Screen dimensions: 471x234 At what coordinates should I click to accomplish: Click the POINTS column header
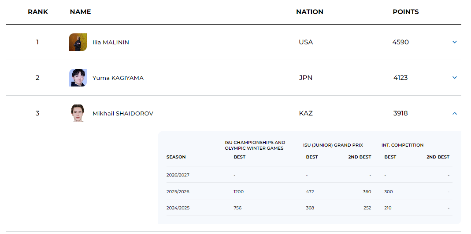click(x=406, y=12)
